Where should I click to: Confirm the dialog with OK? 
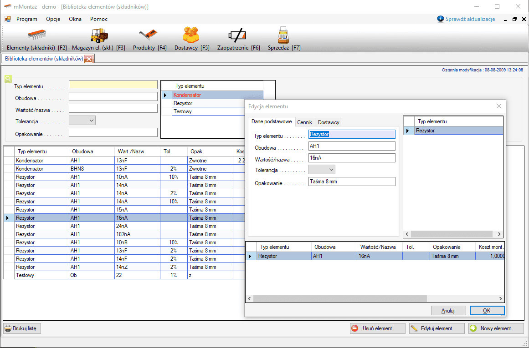coord(487,310)
